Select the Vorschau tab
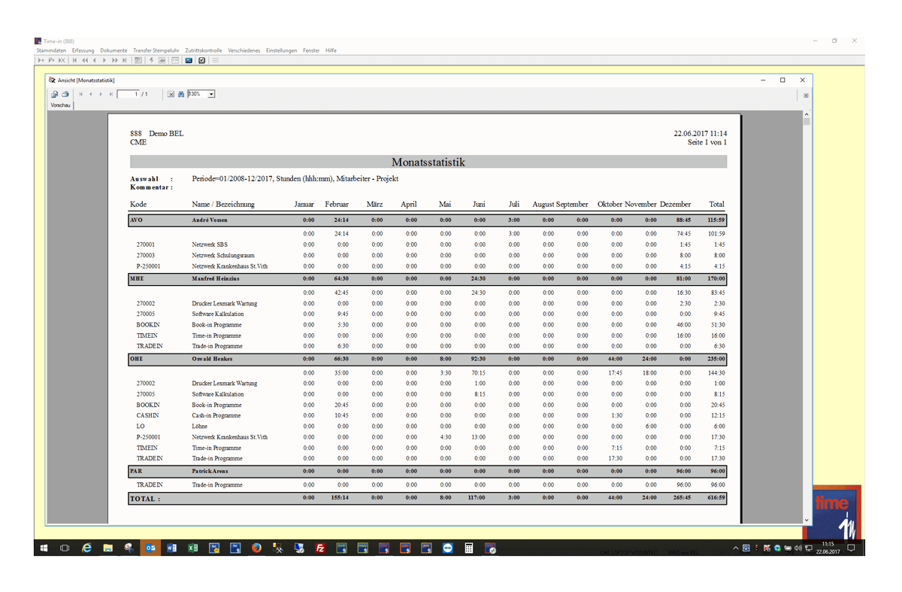The image size is (902, 592). (x=60, y=105)
